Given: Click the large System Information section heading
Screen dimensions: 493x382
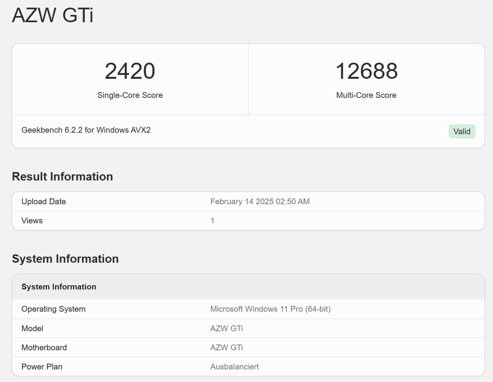Looking at the screenshot, I should [x=65, y=259].
